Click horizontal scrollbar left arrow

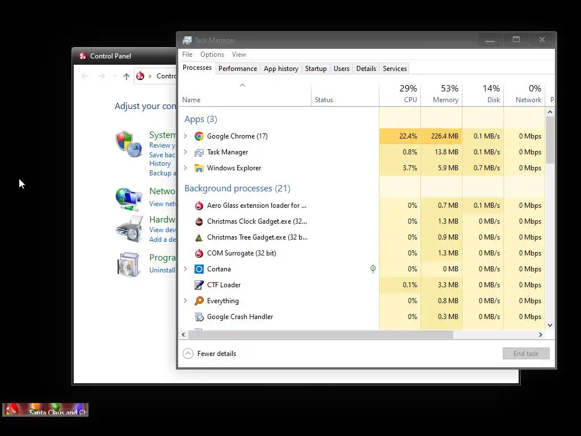click(183, 334)
